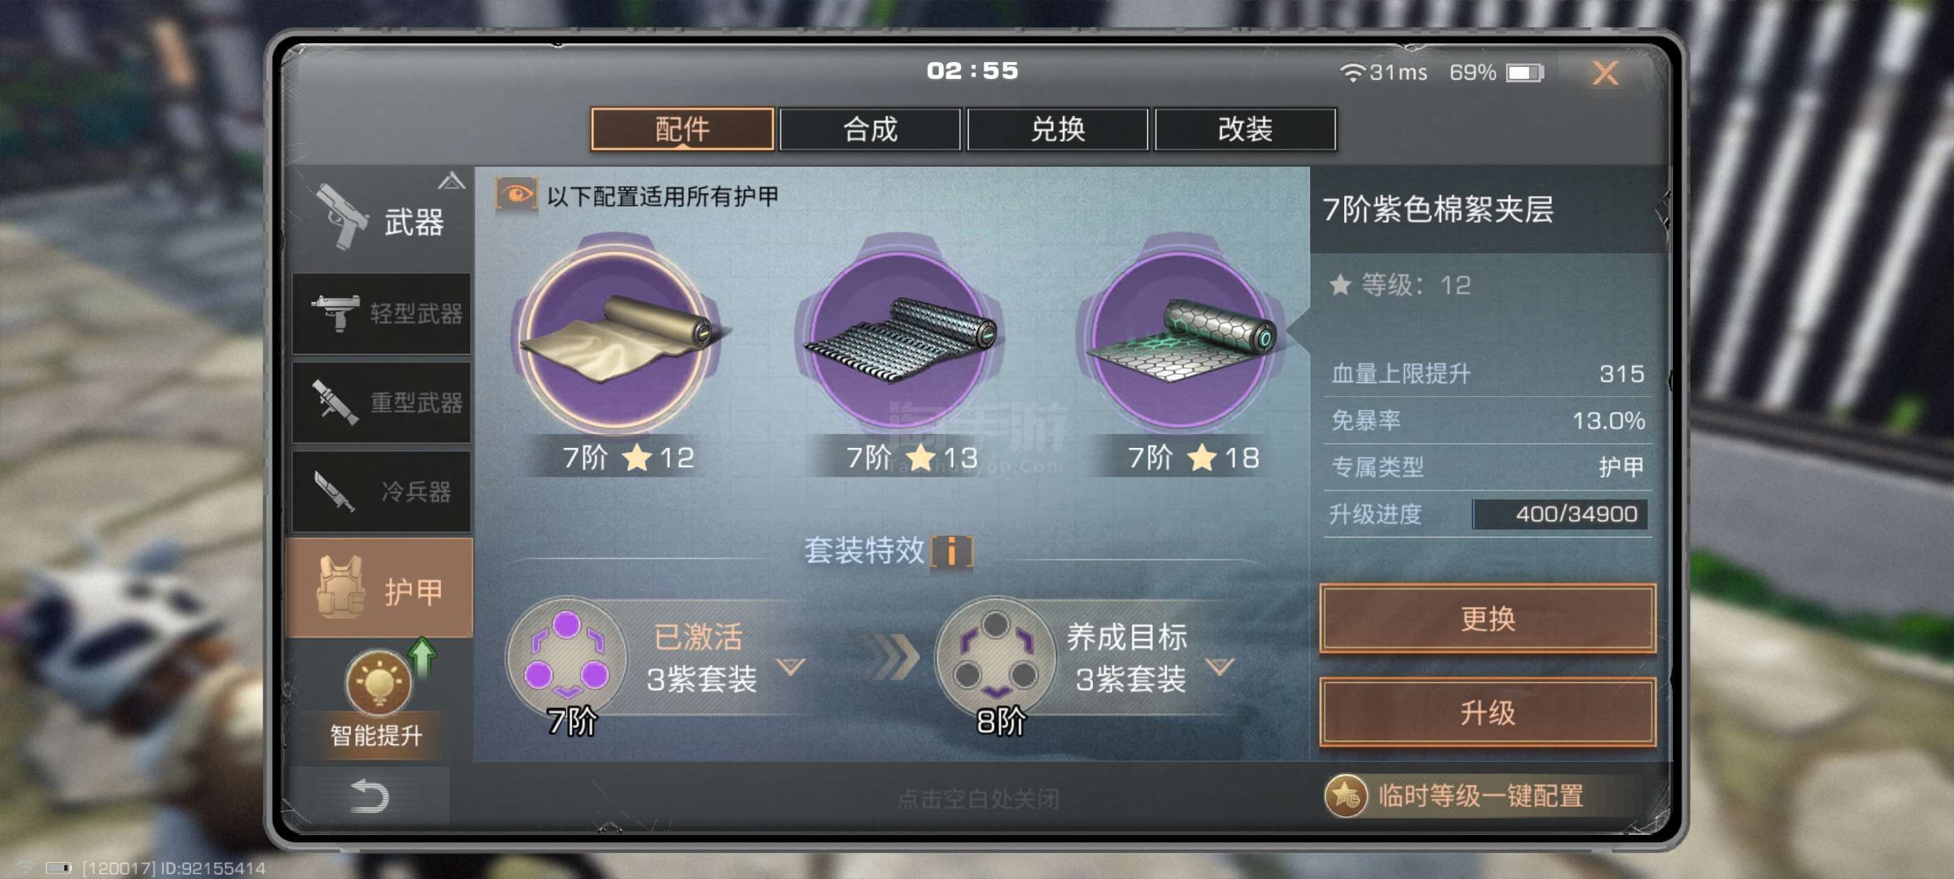The height and width of the screenshot is (879, 1954).
Task: Click the back arrow icon
Action: (x=369, y=795)
